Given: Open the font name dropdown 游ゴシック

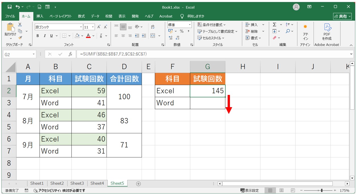Looking at the screenshot, I should click(x=81, y=27).
